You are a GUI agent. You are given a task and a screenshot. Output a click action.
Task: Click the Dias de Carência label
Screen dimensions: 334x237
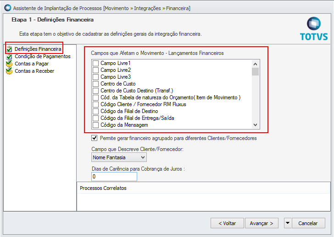pyautogui.click(x=138, y=169)
